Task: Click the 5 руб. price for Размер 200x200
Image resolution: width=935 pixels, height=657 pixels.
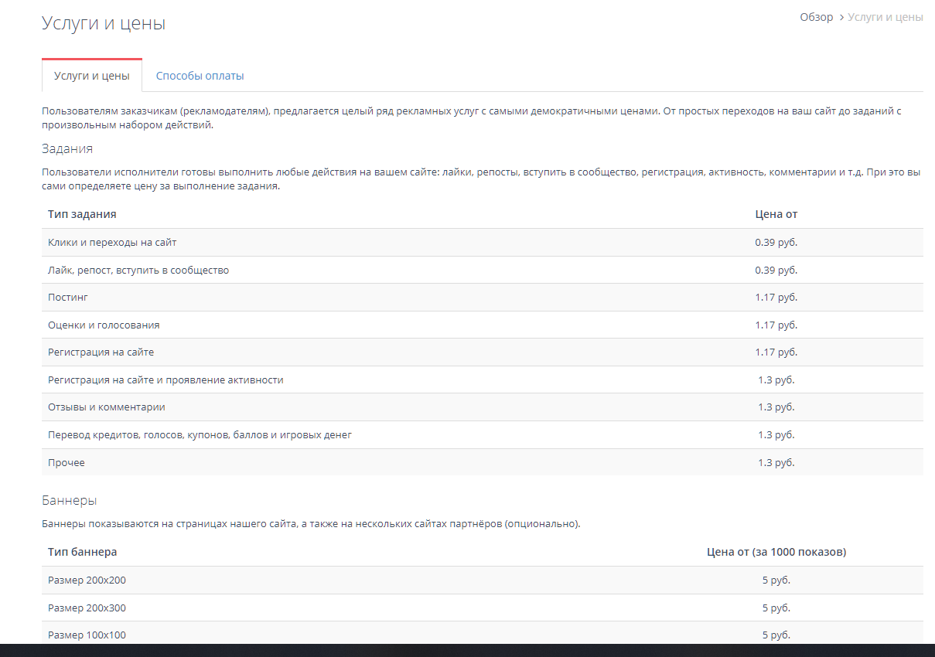Action: tap(776, 580)
